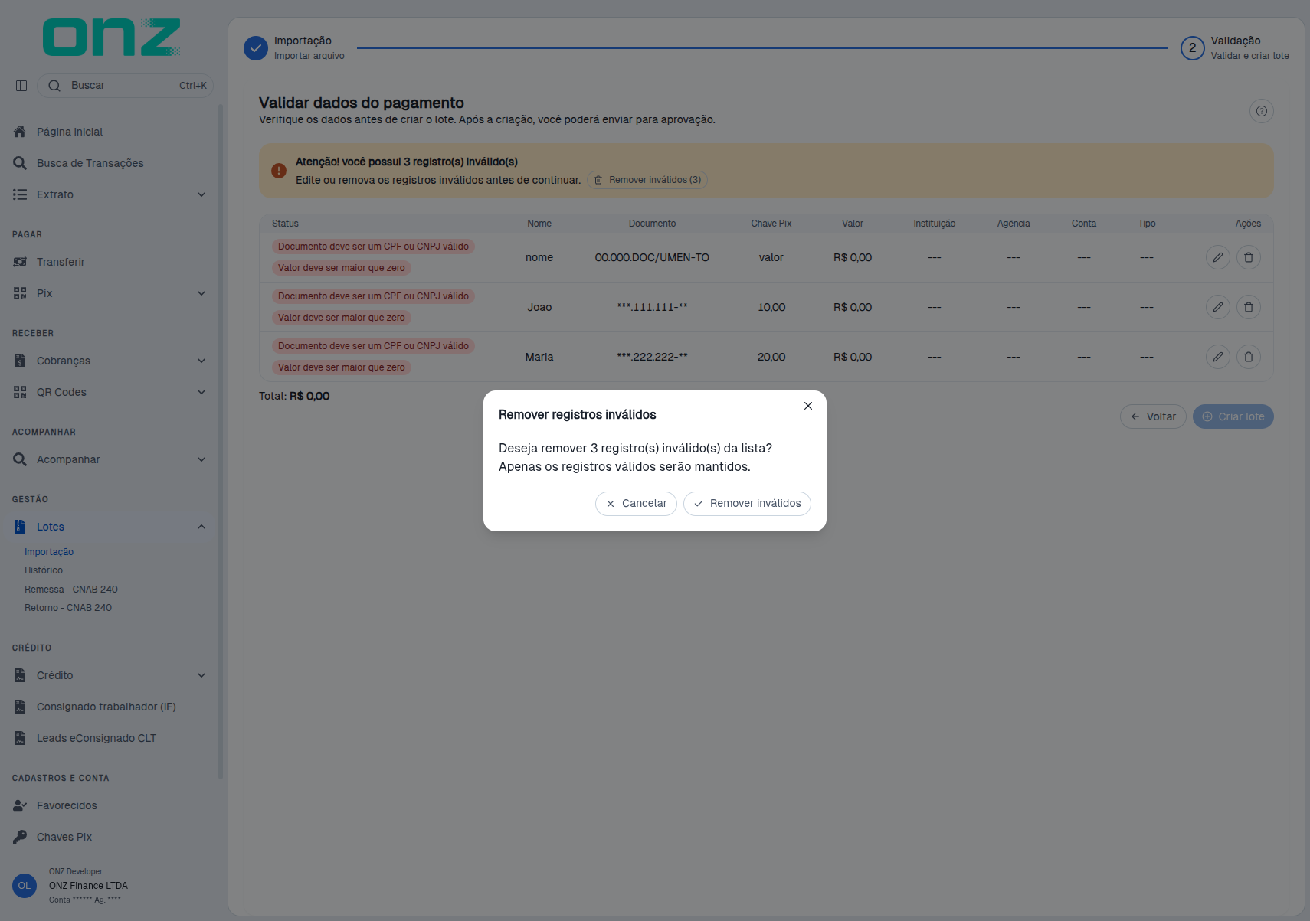Click Leads eConsignado CLT icon

20,738
